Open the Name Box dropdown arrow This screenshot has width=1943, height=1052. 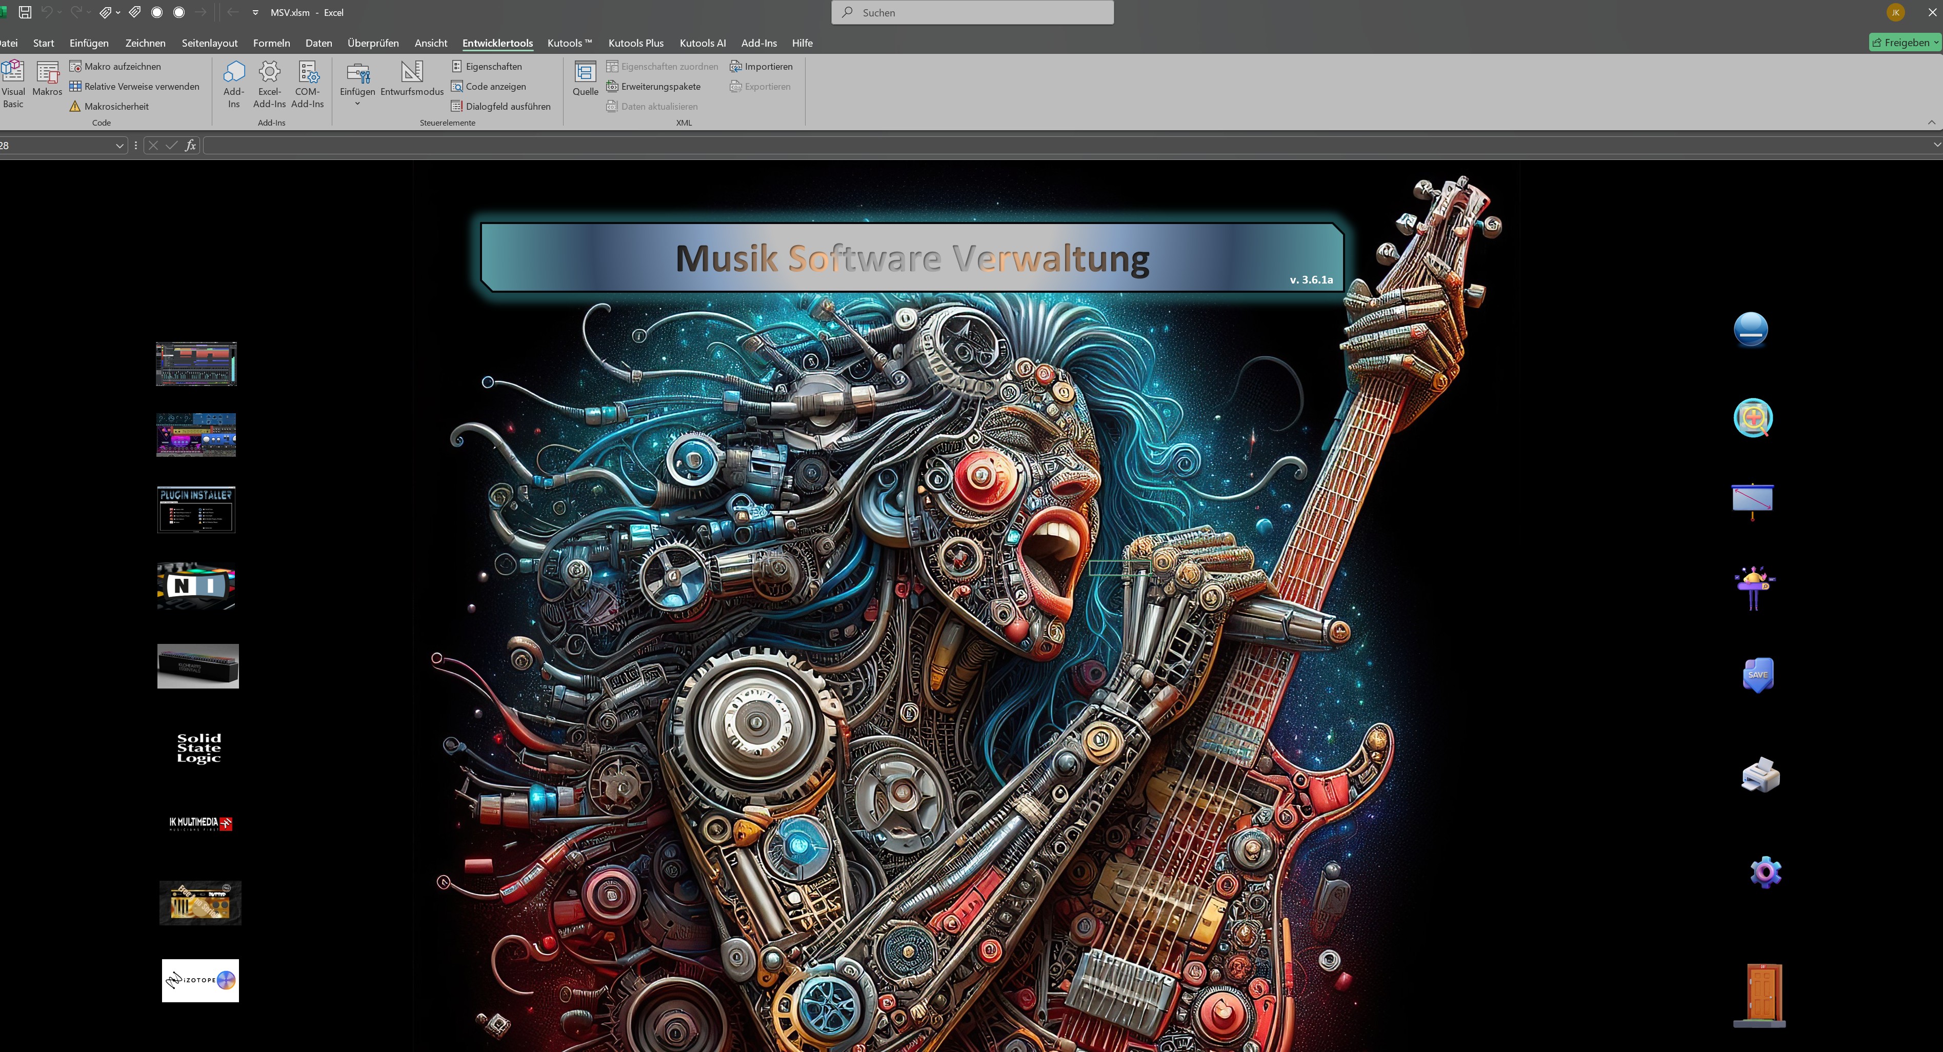pos(119,146)
